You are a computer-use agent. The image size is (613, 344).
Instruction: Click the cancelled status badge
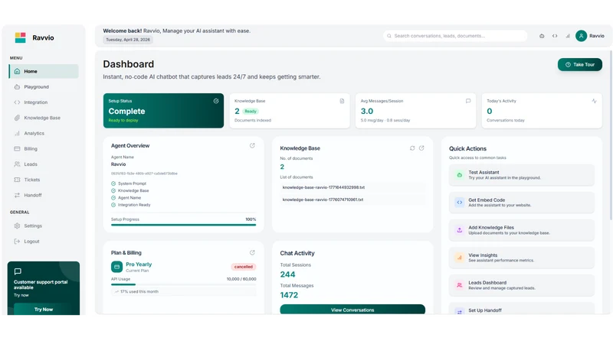coord(243,267)
